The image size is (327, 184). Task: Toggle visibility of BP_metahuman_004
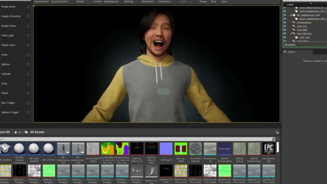285,15
